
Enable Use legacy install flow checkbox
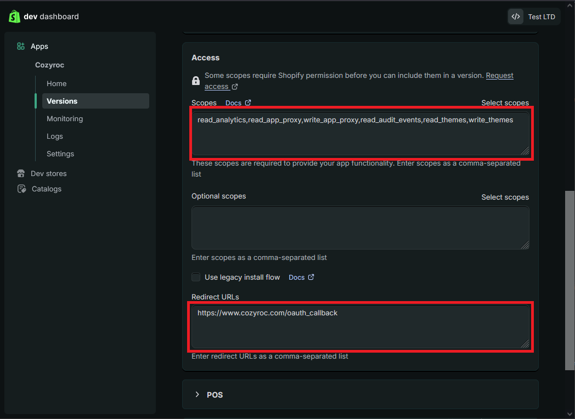point(196,277)
